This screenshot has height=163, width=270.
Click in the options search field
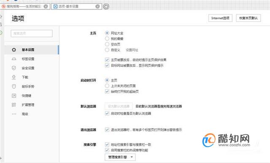(x=32, y=33)
